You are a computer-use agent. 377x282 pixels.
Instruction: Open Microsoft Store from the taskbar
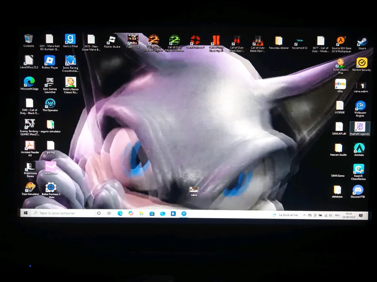tap(152, 213)
